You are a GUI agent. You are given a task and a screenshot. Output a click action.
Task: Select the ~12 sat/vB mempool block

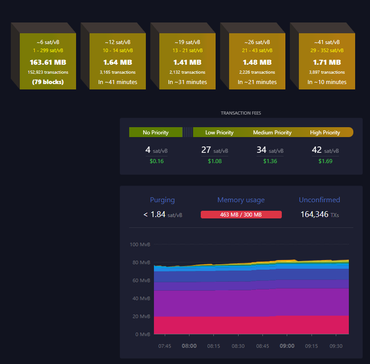click(117, 62)
